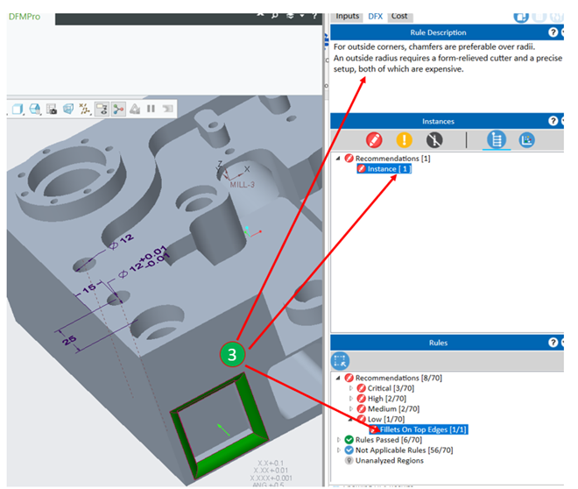Open datum display filters icon
578x489 pixels.
(x=85, y=109)
